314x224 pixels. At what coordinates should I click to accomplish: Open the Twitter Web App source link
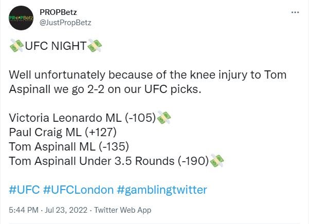123,210
